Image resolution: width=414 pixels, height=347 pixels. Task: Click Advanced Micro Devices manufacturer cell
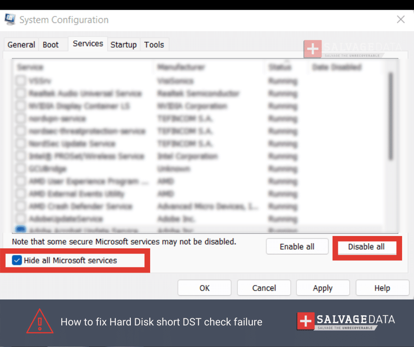[x=208, y=207]
